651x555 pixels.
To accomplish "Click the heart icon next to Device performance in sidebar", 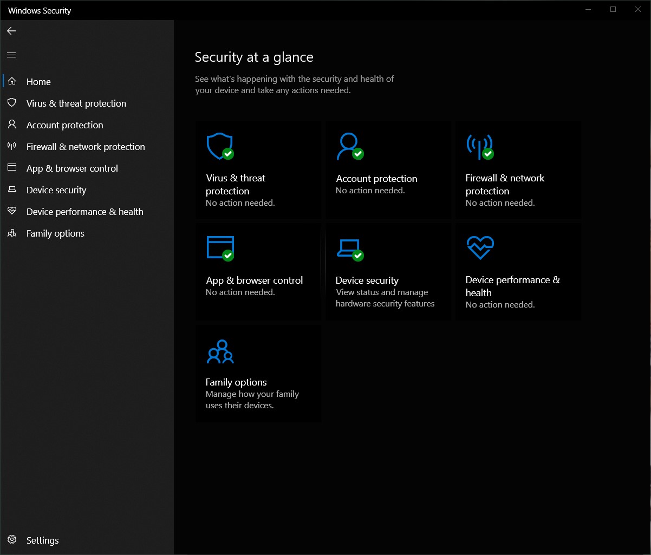I will [x=12, y=211].
